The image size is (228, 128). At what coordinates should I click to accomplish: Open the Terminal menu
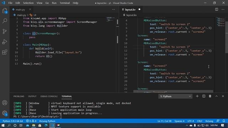(x=64, y=3)
